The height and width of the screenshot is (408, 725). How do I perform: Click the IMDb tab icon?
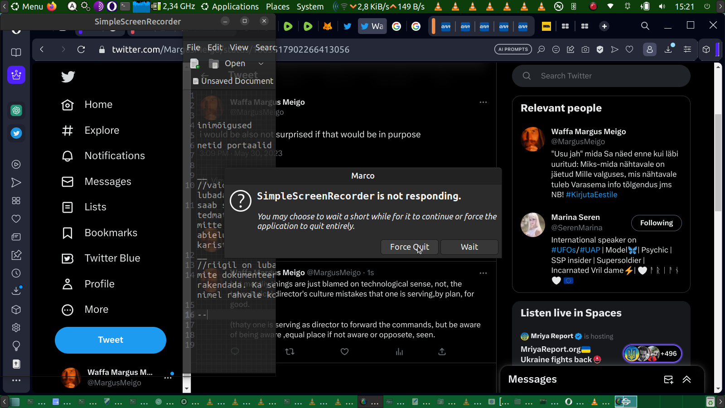coord(546,26)
